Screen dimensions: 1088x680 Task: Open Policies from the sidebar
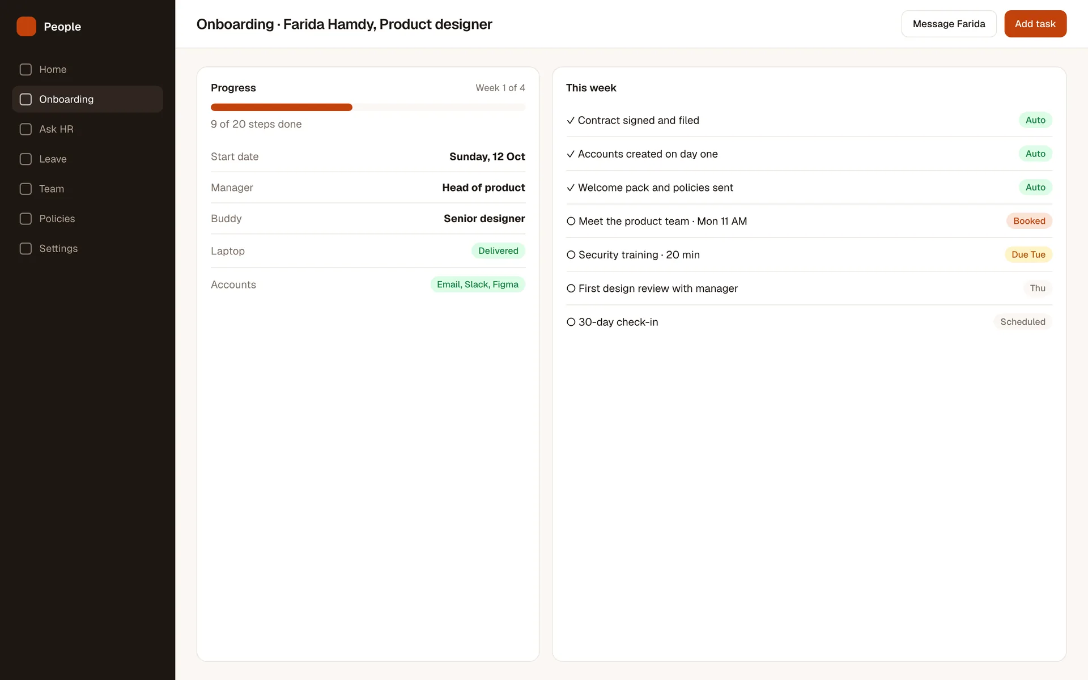coord(87,219)
